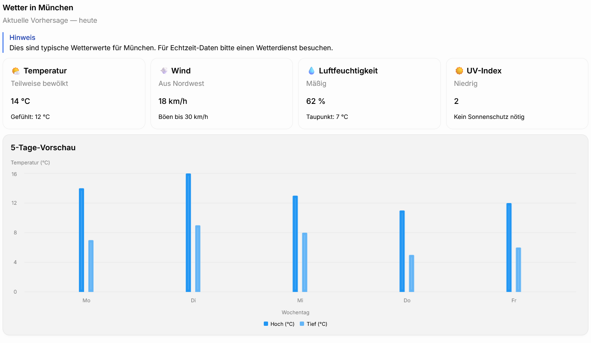Screen dimensions: 591x343
Task: Click the "Wochentag" x-axis title
Action: (x=295, y=313)
